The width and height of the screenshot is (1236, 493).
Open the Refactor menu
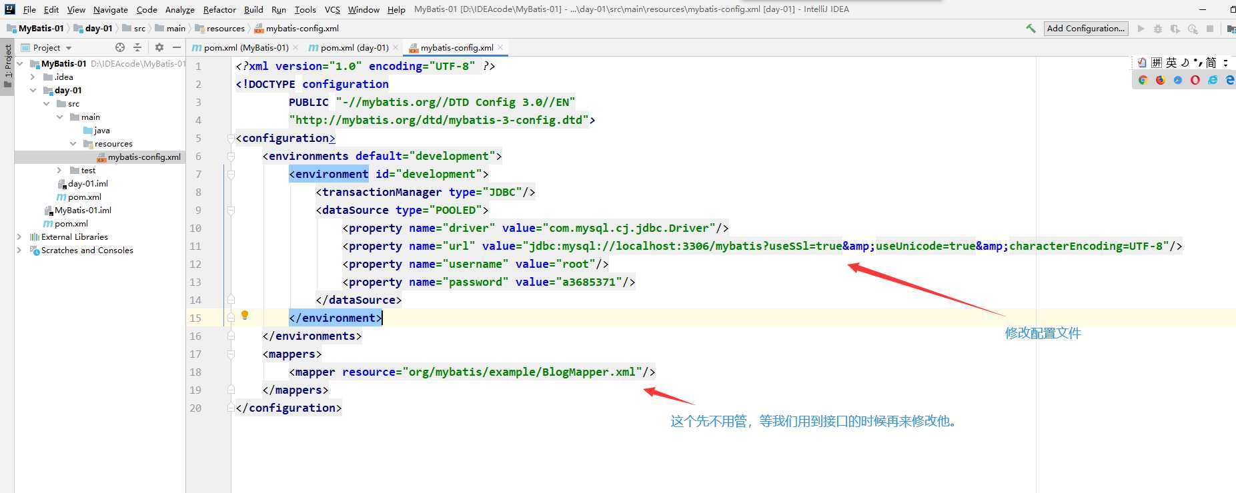point(219,9)
